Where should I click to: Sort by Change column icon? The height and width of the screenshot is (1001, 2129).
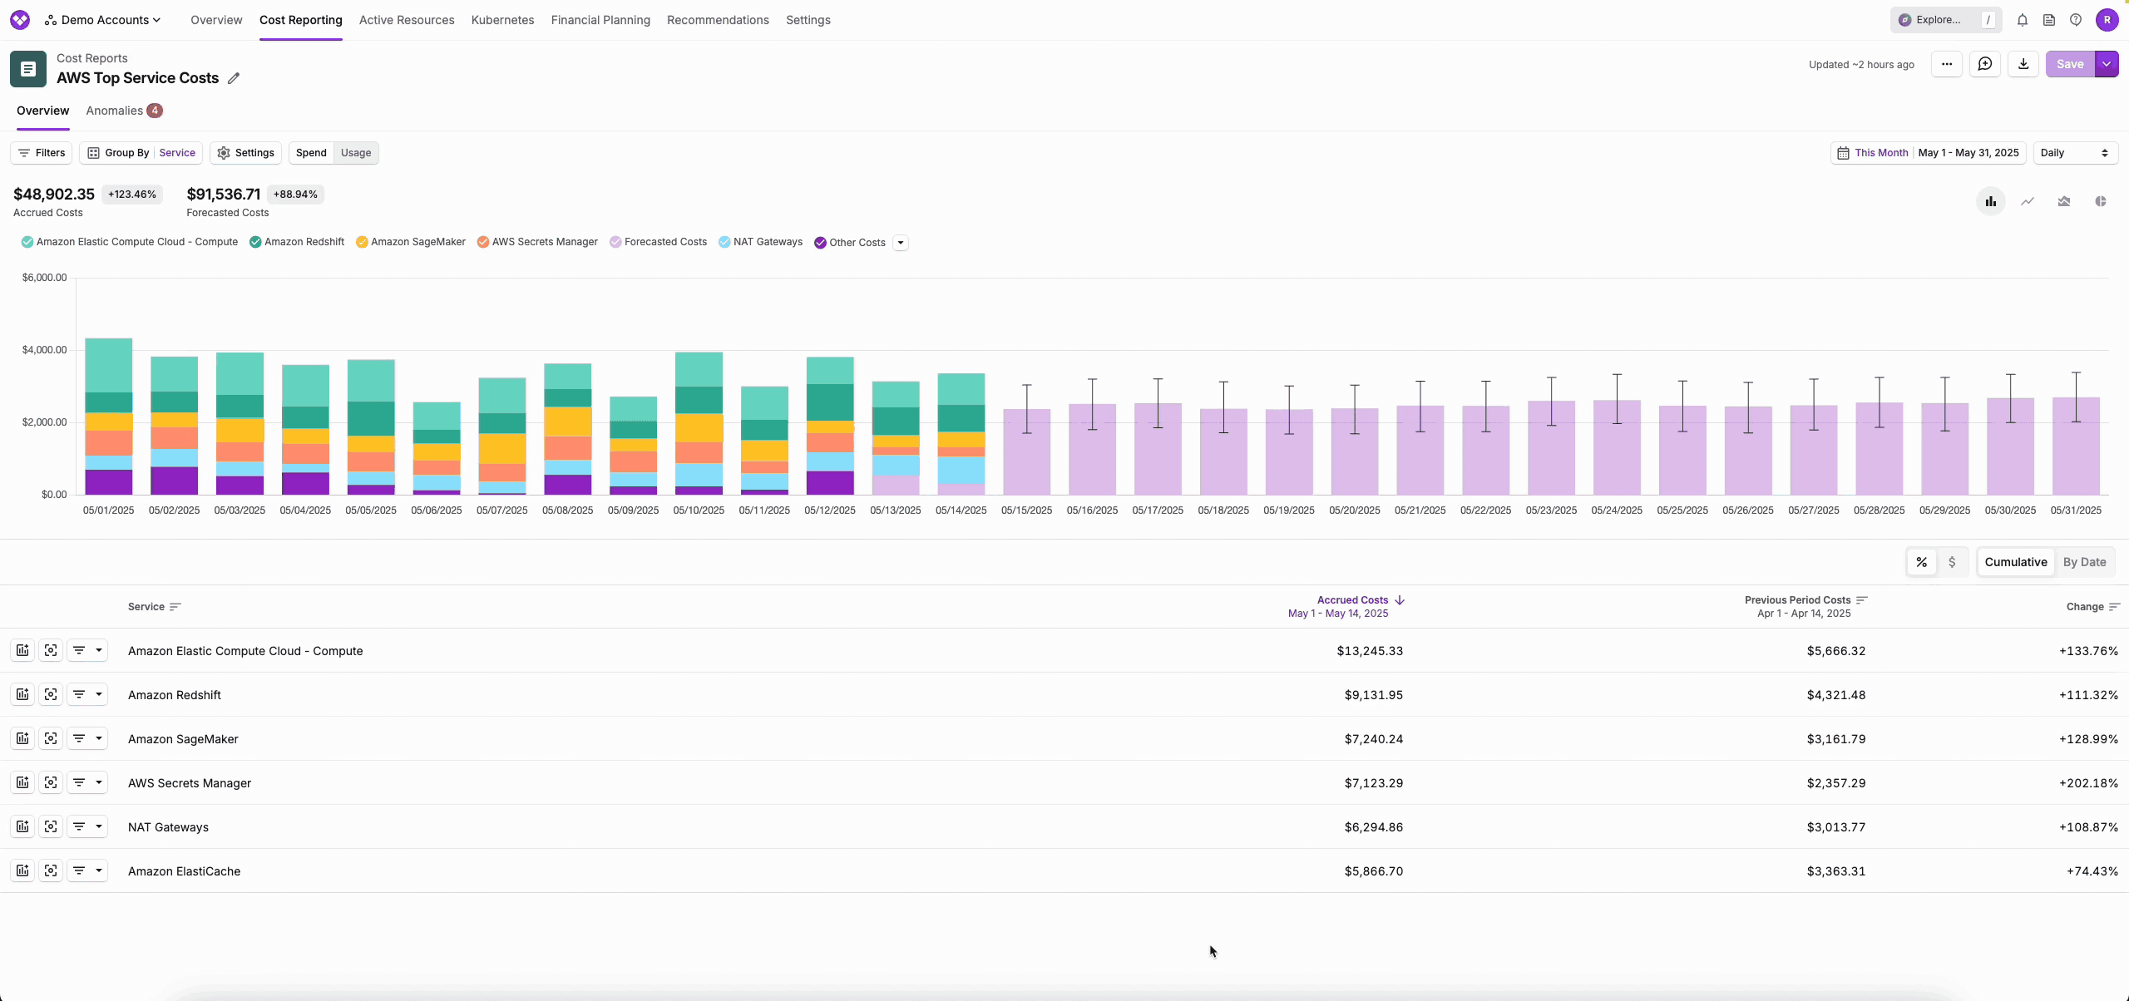2114,607
